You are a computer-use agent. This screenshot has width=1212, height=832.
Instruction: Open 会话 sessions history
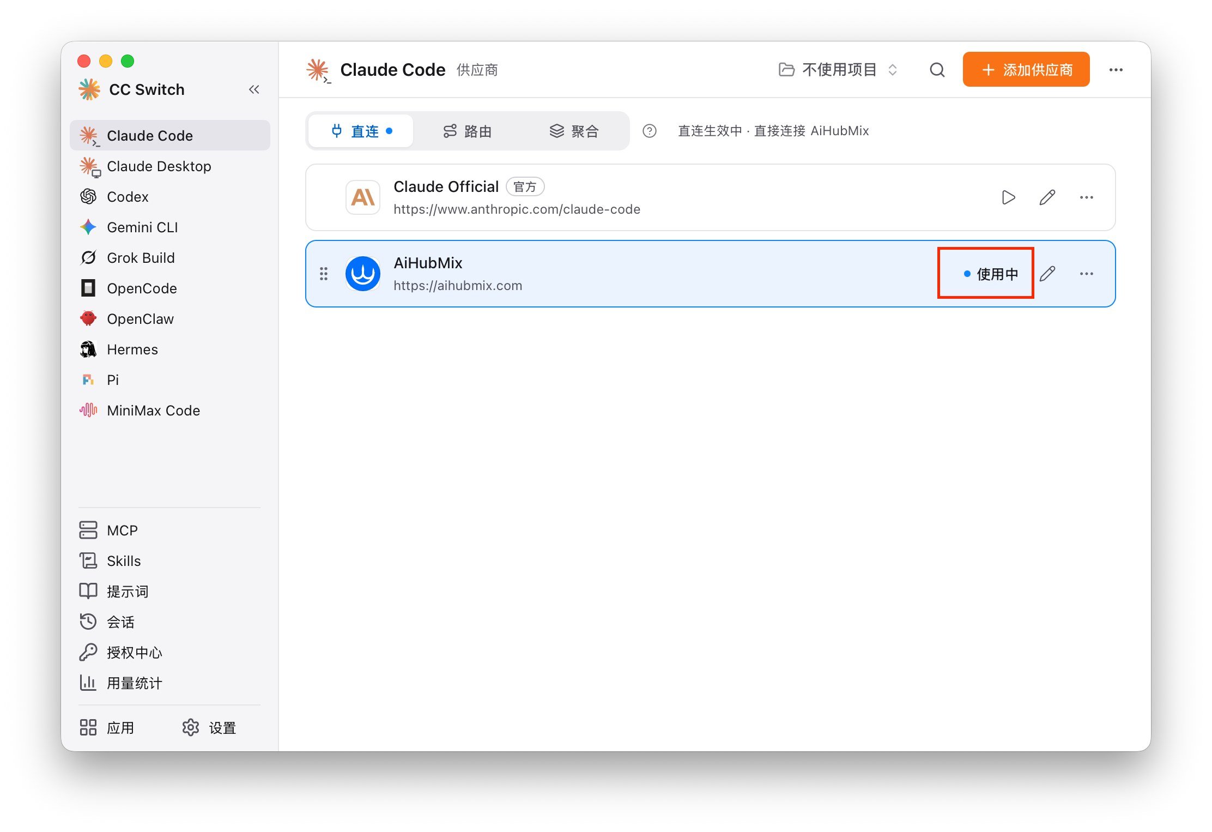coord(170,622)
